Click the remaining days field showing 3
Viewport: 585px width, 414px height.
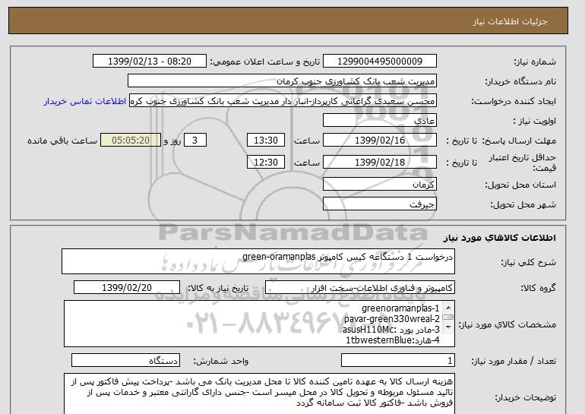pos(194,141)
